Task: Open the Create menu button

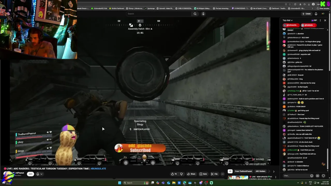Action: 306,14
